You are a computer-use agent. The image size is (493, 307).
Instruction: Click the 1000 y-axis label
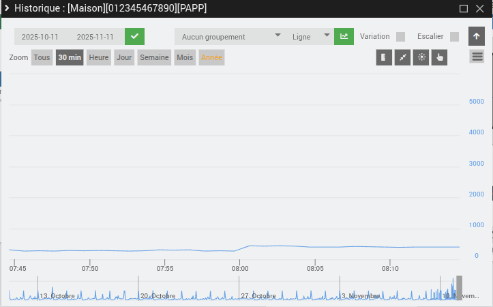click(x=477, y=225)
